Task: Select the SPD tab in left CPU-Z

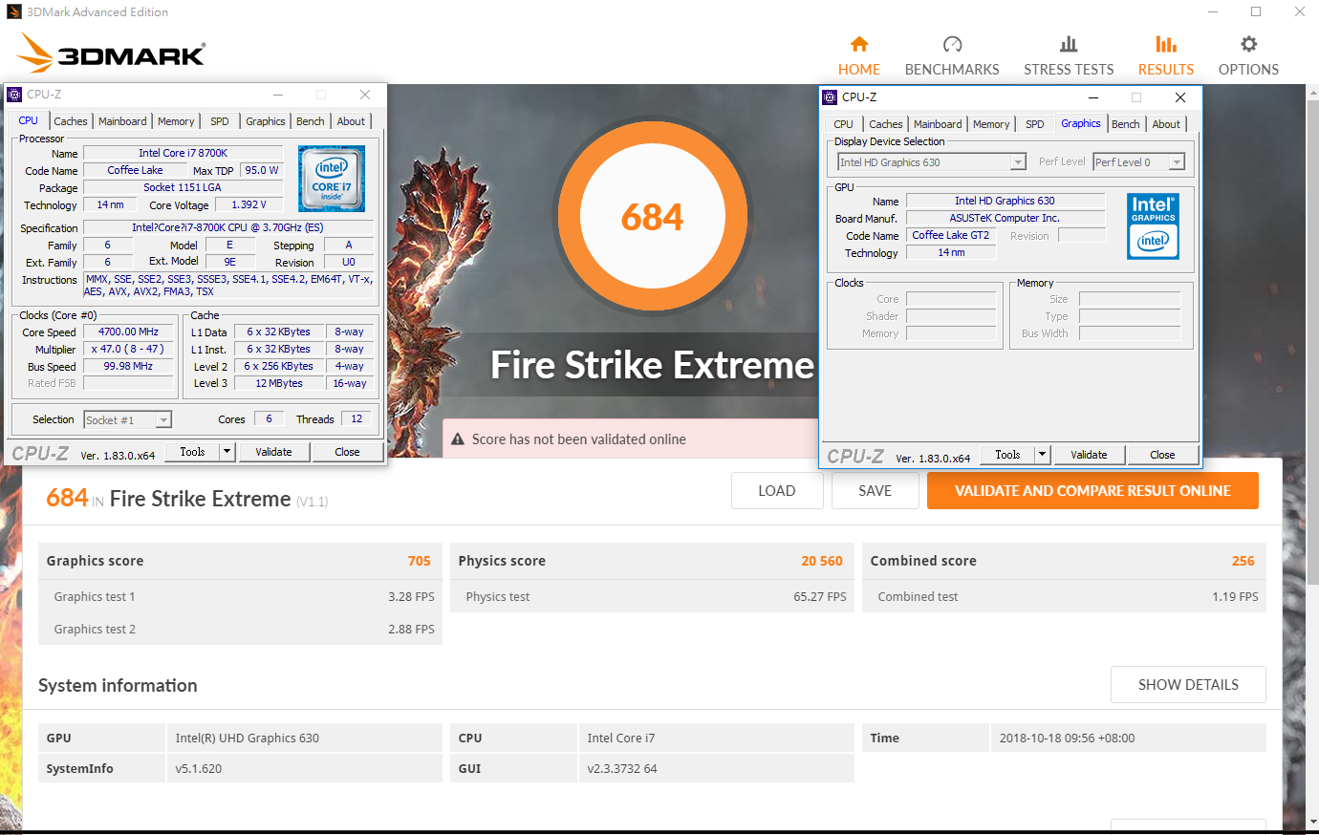Action: (220, 121)
